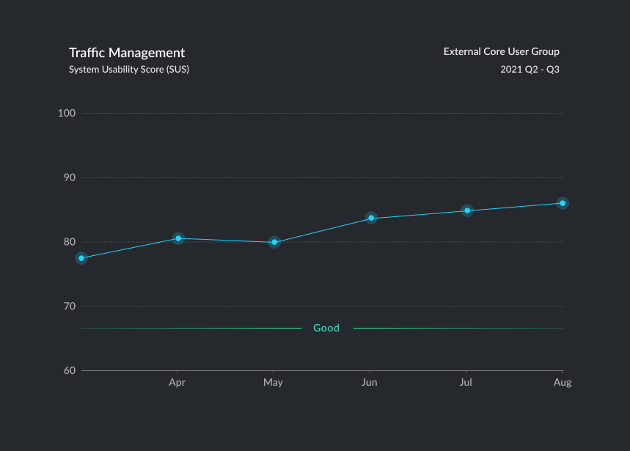Image resolution: width=630 pixels, height=451 pixels.
Task: Click the 60 y-axis label
Action: coord(70,370)
